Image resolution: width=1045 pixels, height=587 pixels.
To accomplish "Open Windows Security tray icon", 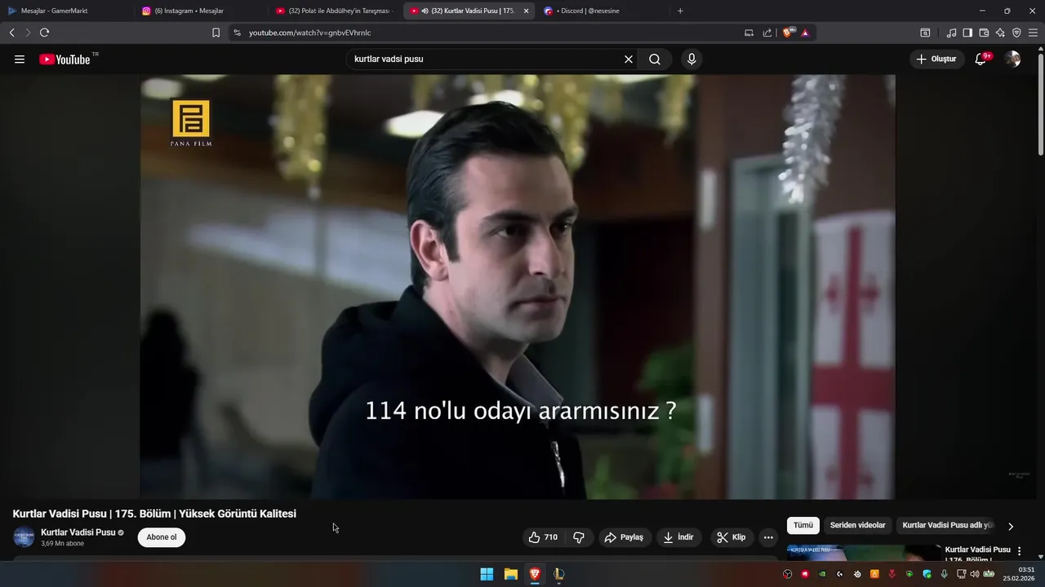I will coord(927,574).
